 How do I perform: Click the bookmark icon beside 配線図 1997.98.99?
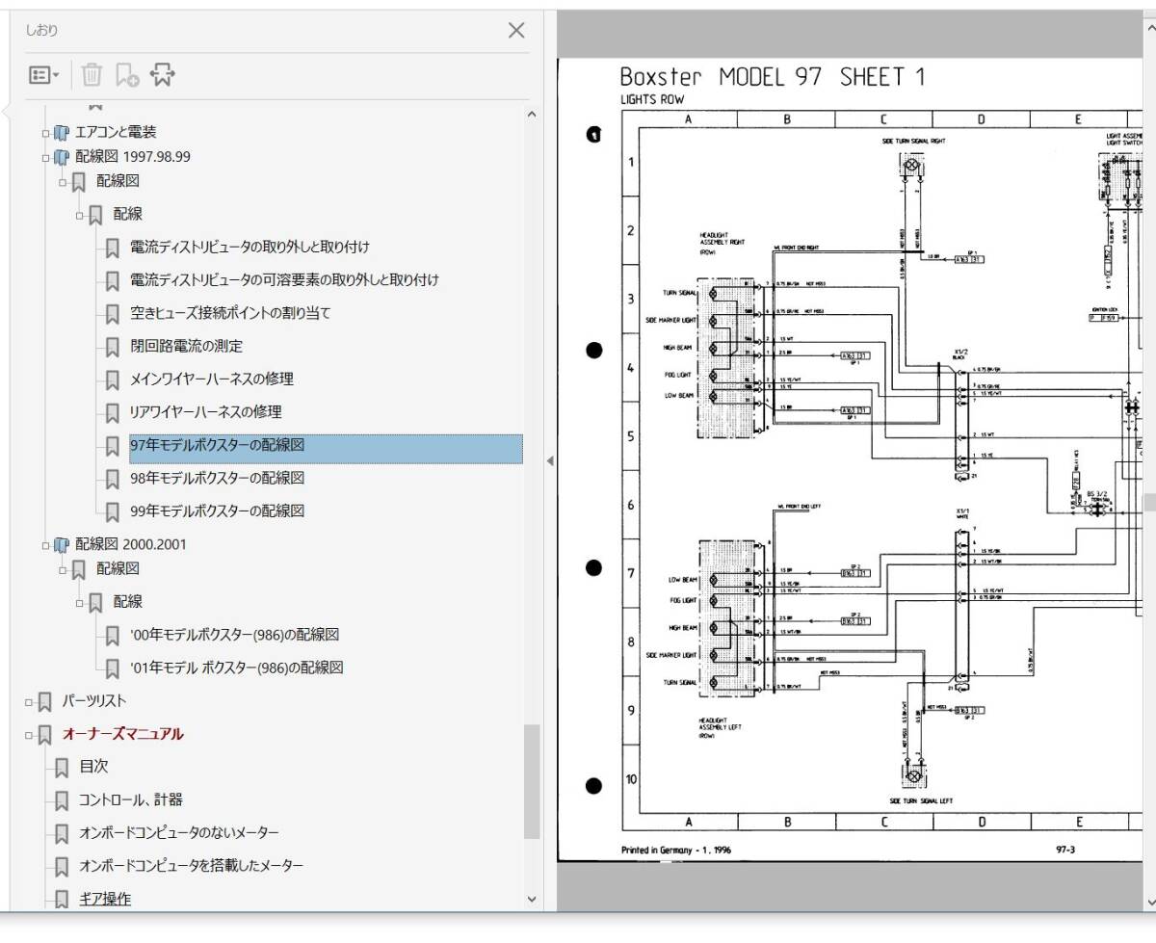[x=61, y=157]
